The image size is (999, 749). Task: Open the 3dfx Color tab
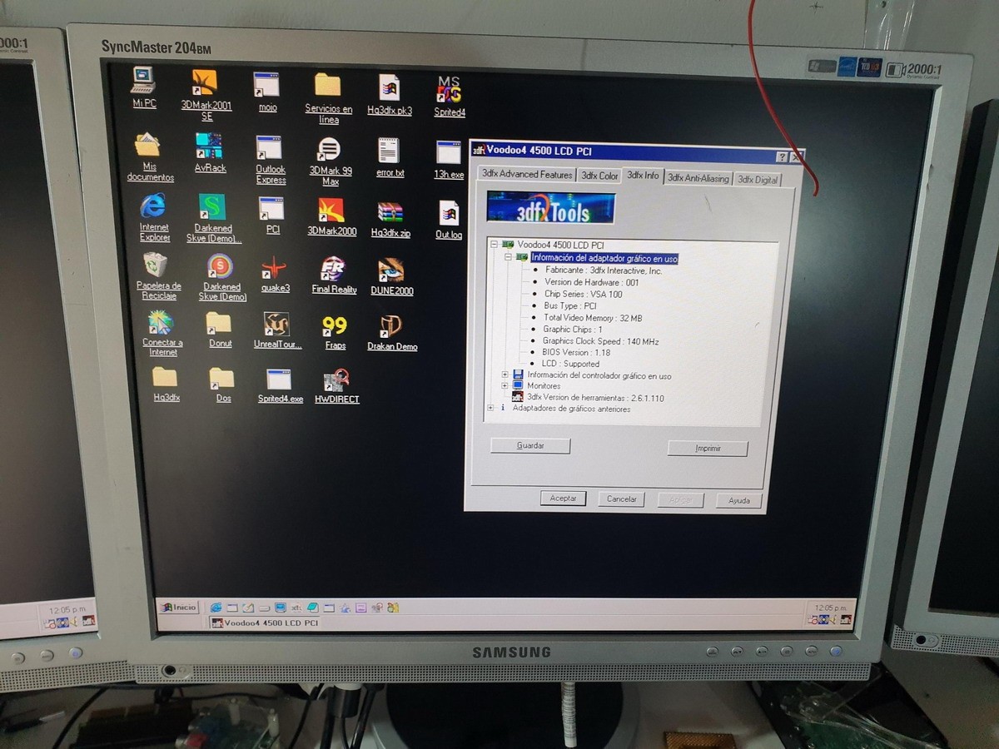point(599,176)
